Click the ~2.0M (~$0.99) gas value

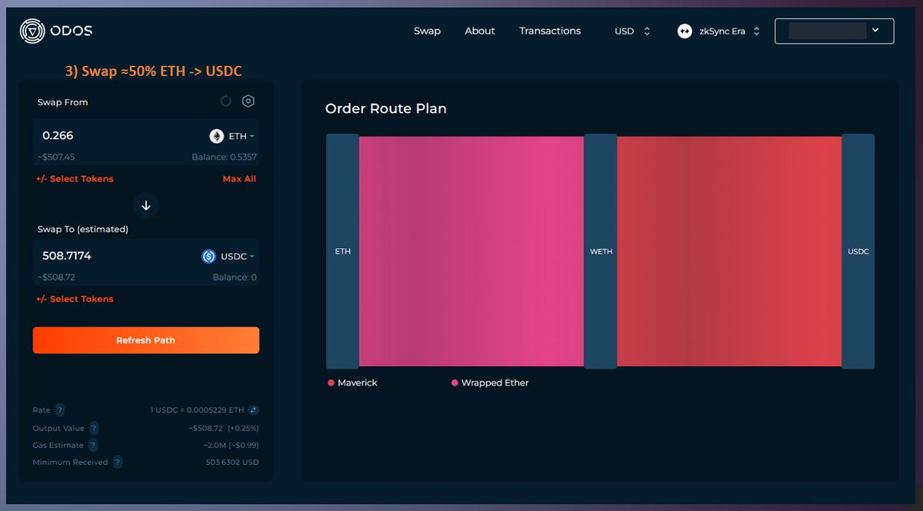point(231,445)
